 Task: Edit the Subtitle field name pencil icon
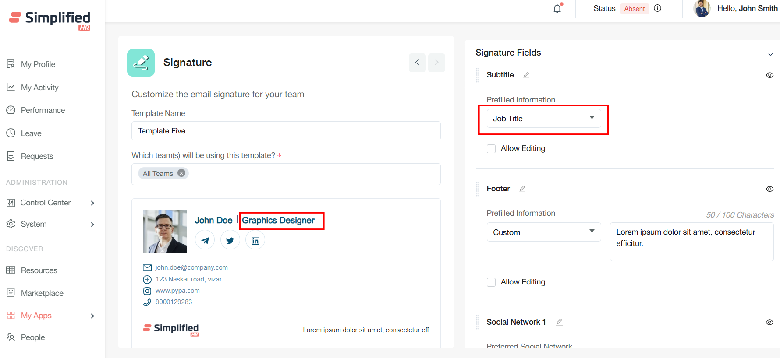point(526,75)
